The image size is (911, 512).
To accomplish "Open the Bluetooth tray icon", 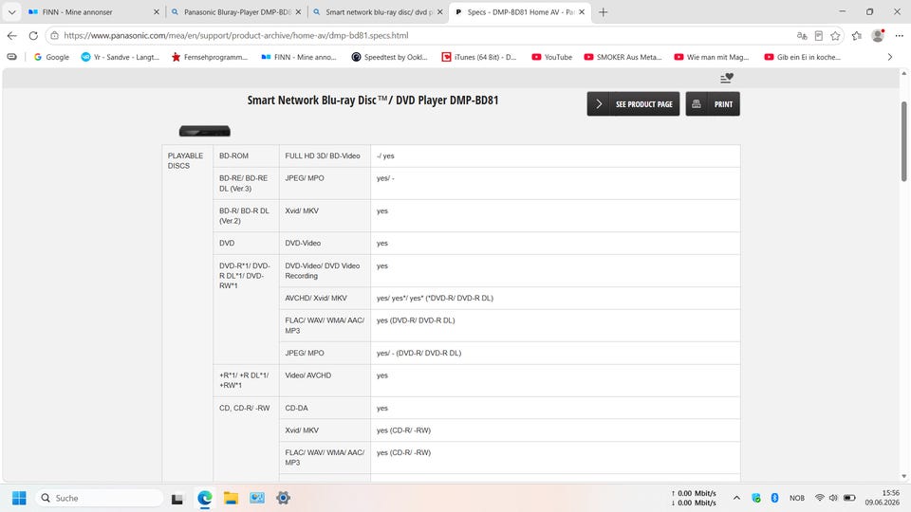I will tap(774, 498).
